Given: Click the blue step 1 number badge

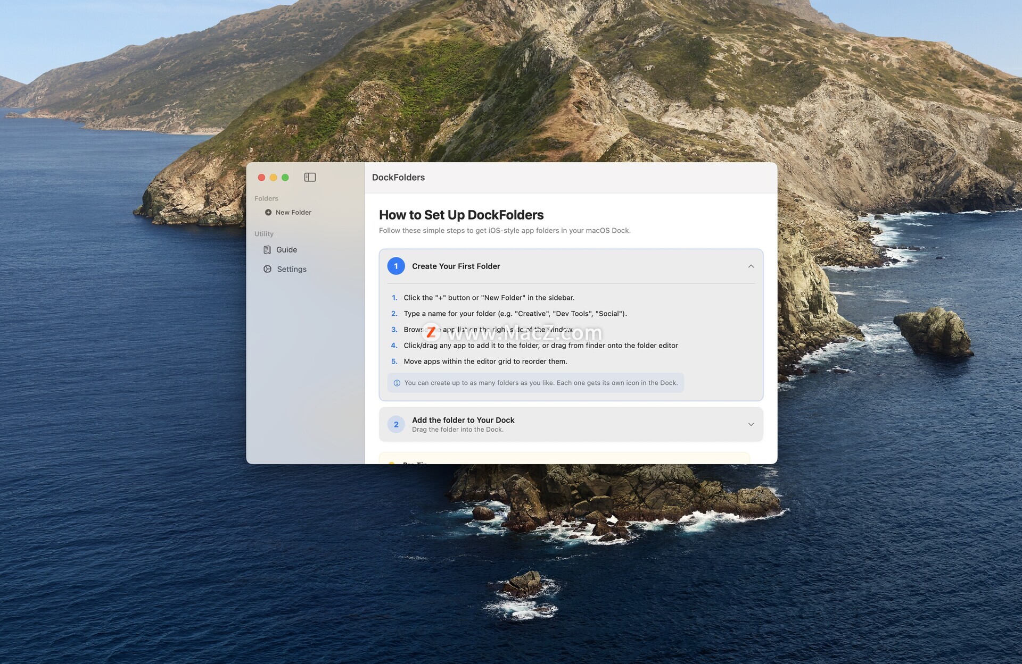Looking at the screenshot, I should click(396, 266).
